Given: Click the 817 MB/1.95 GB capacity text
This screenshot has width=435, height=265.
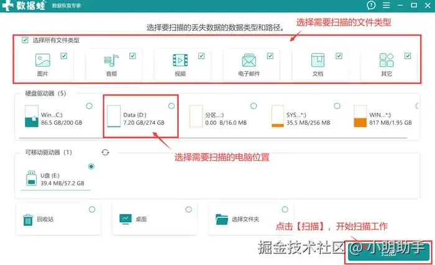Looking at the screenshot, I should click(x=390, y=122).
